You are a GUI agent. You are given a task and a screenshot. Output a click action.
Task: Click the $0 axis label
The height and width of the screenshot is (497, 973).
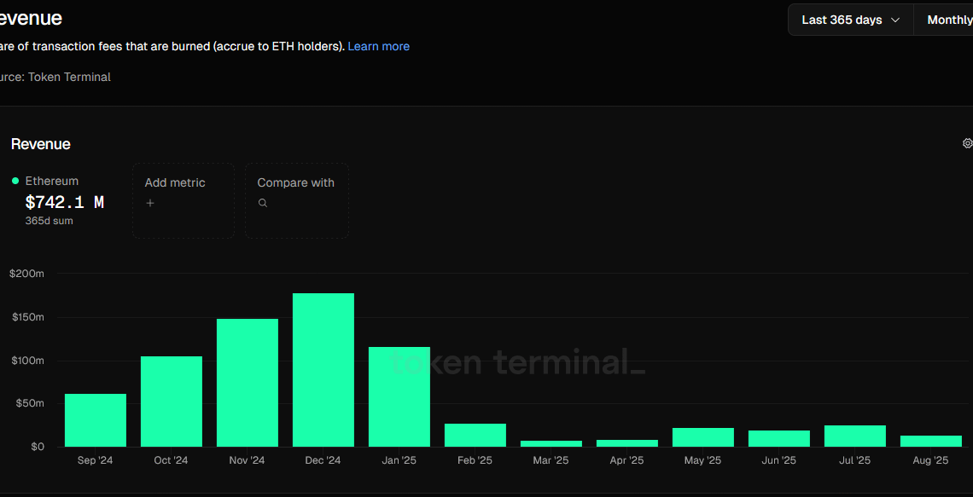36,447
